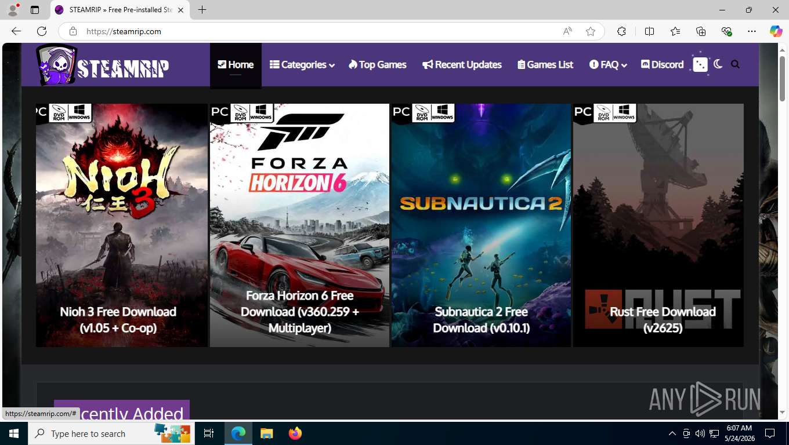This screenshot has height=445, width=789.
Task: Open Microsoft Edge from taskbar
Action: pos(238,433)
